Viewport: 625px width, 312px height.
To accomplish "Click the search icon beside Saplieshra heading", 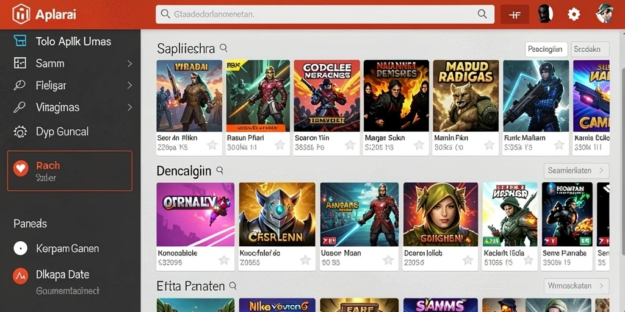I will click(x=223, y=48).
